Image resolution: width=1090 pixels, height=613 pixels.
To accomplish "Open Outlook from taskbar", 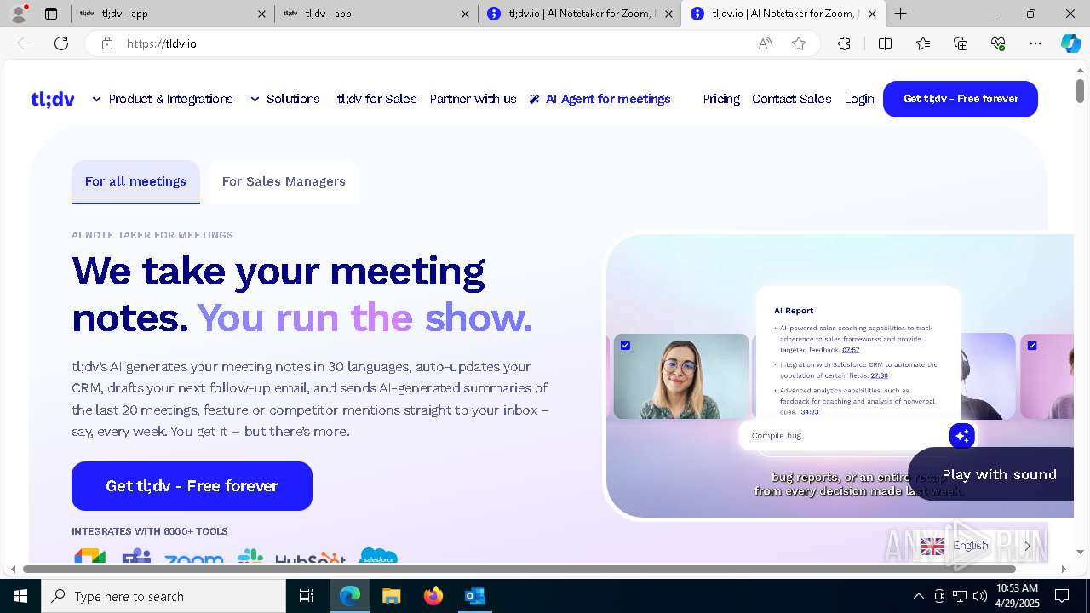I will [474, 596].
